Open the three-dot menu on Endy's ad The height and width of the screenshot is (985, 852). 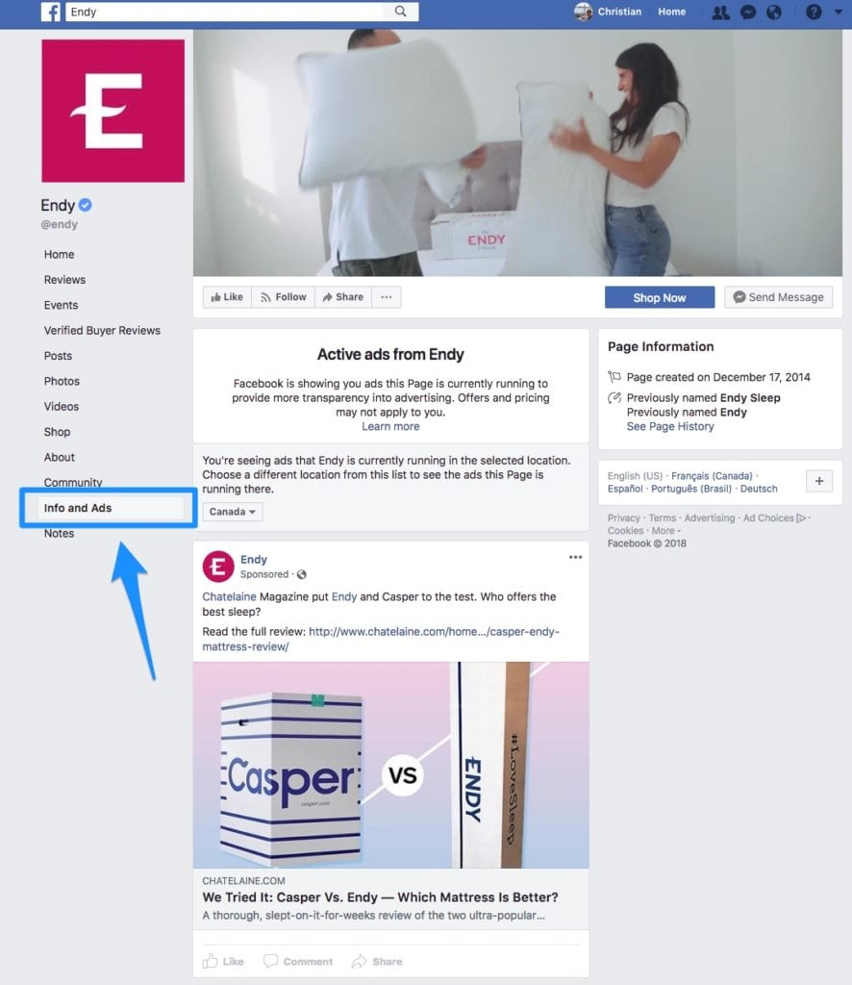point(575,557)
